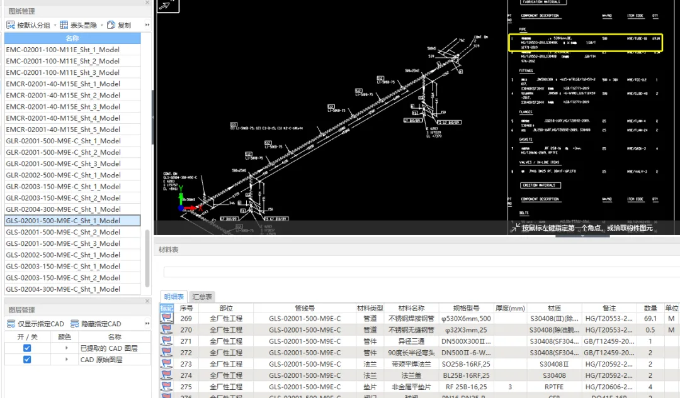Expand the layer management toolbar overflow
This screenshot has height=398, width=680.
[x=147, y=324]
